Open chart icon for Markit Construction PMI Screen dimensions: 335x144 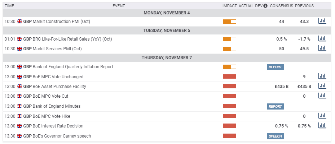[x=322, y=21]
